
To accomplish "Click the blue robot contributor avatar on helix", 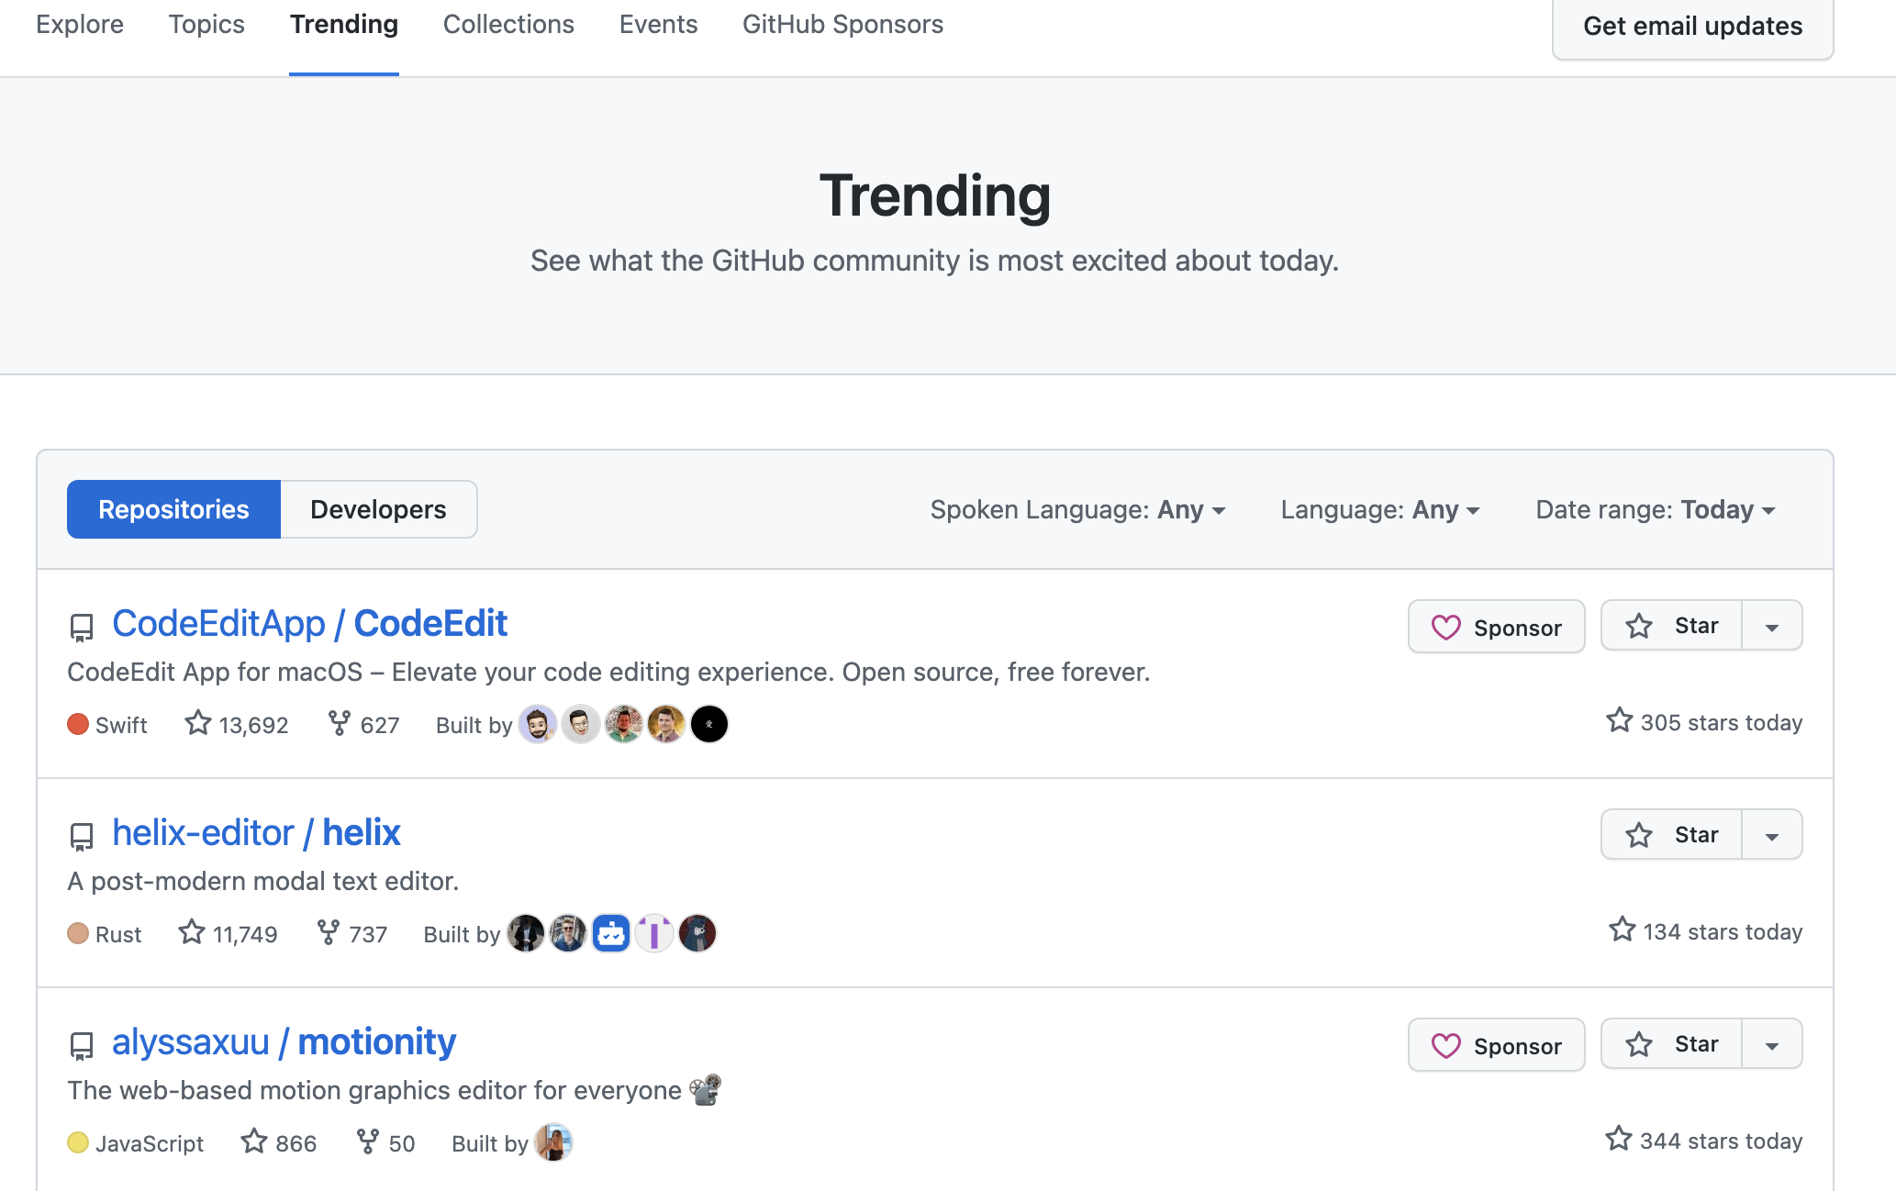I will pyautogui.click(x=611, y=934).
